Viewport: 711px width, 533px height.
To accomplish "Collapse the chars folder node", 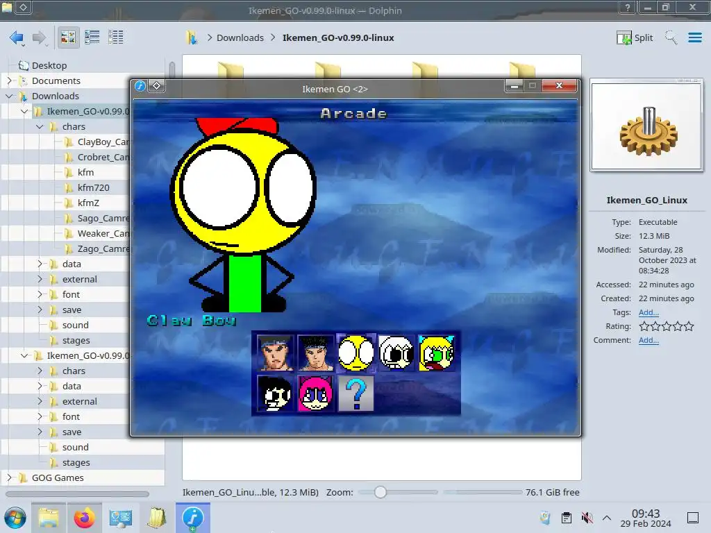I will pos(40,126).
